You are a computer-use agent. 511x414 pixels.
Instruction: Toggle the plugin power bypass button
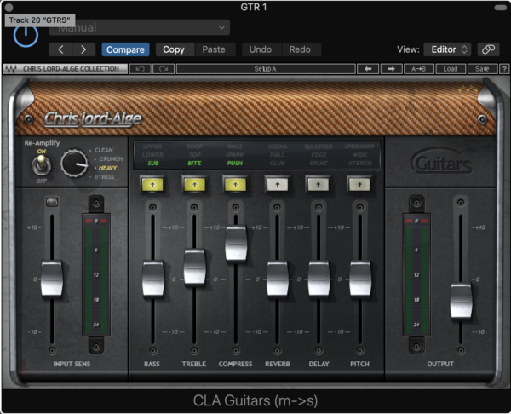tap(26, 35)
